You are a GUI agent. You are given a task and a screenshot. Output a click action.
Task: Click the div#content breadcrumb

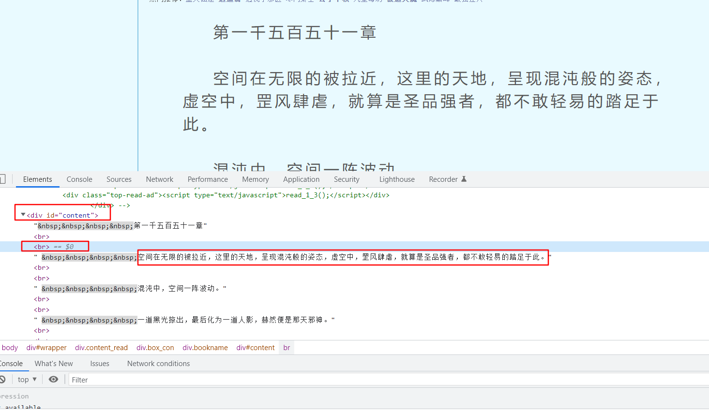[x=256, y=348]
